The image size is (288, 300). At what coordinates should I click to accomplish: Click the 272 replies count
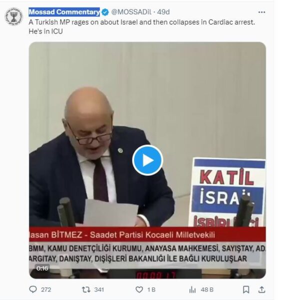46,289
